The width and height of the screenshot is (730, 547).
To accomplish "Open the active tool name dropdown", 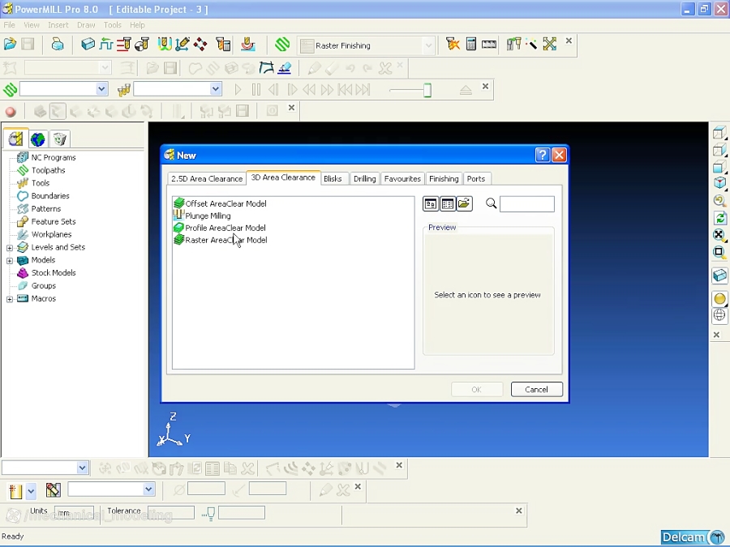I will (x=148, y=489).
